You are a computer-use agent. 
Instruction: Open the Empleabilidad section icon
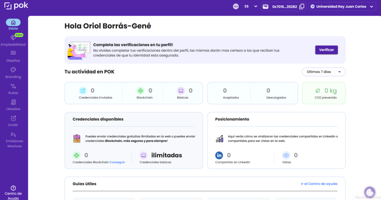click(13, 38)
